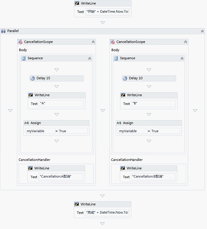Click the right Assign True value field
The width and height of the screenshot is (207, 229).
(x=165, y=131)
